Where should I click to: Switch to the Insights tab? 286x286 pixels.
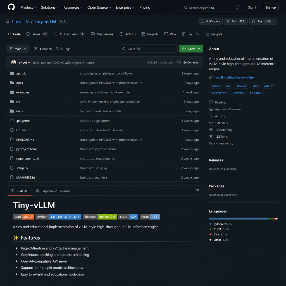pos(214,34)
